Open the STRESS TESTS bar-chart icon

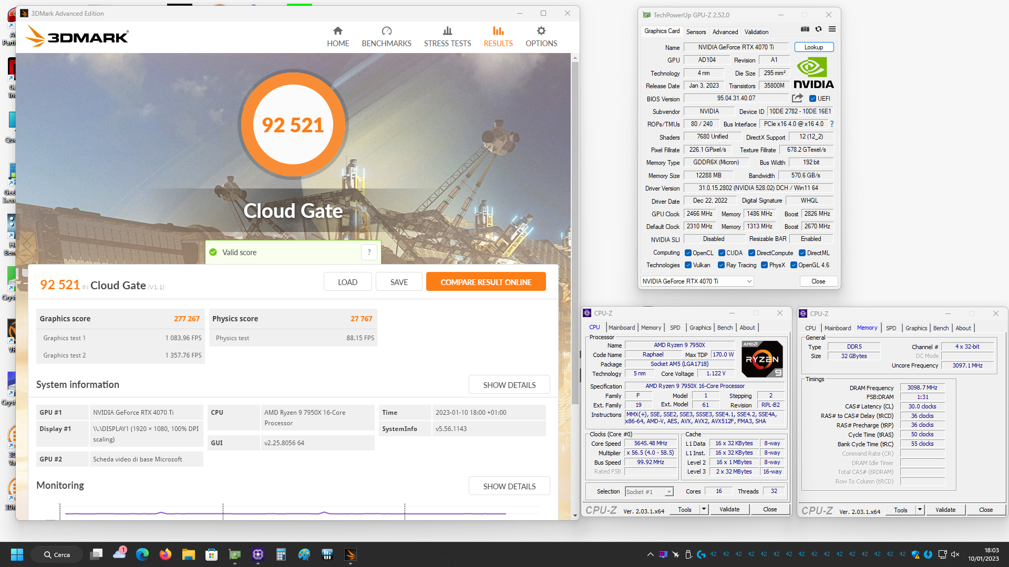(447, 31)
